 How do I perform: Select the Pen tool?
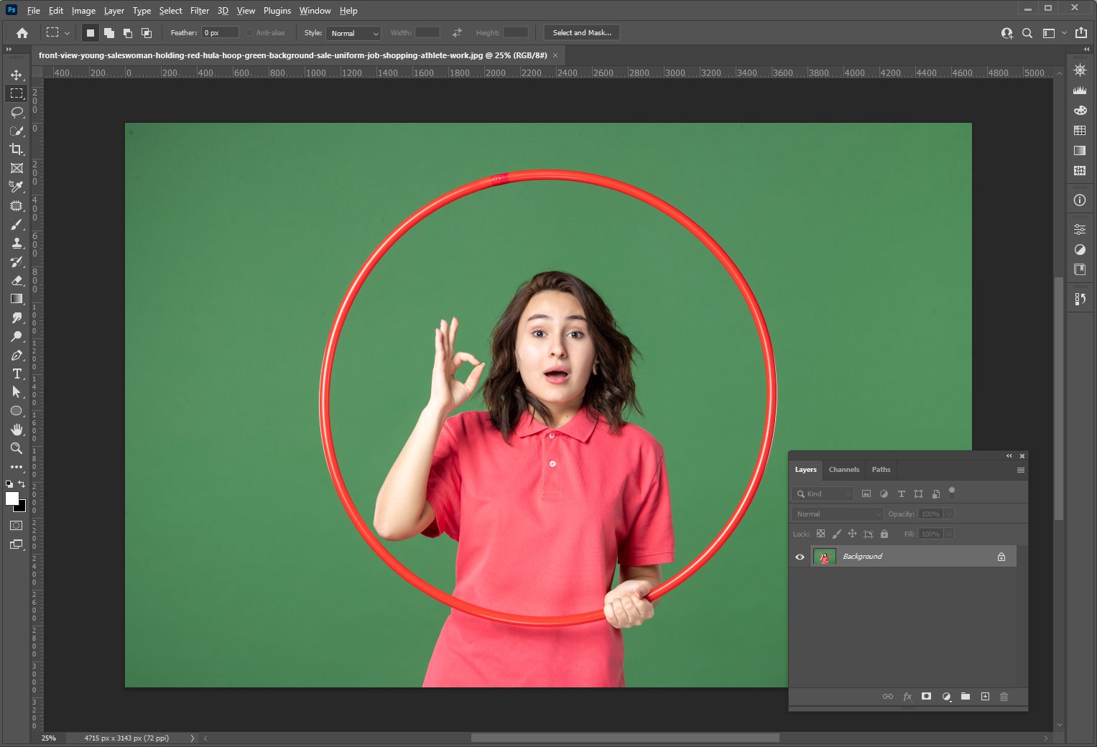tap(17, 355)
